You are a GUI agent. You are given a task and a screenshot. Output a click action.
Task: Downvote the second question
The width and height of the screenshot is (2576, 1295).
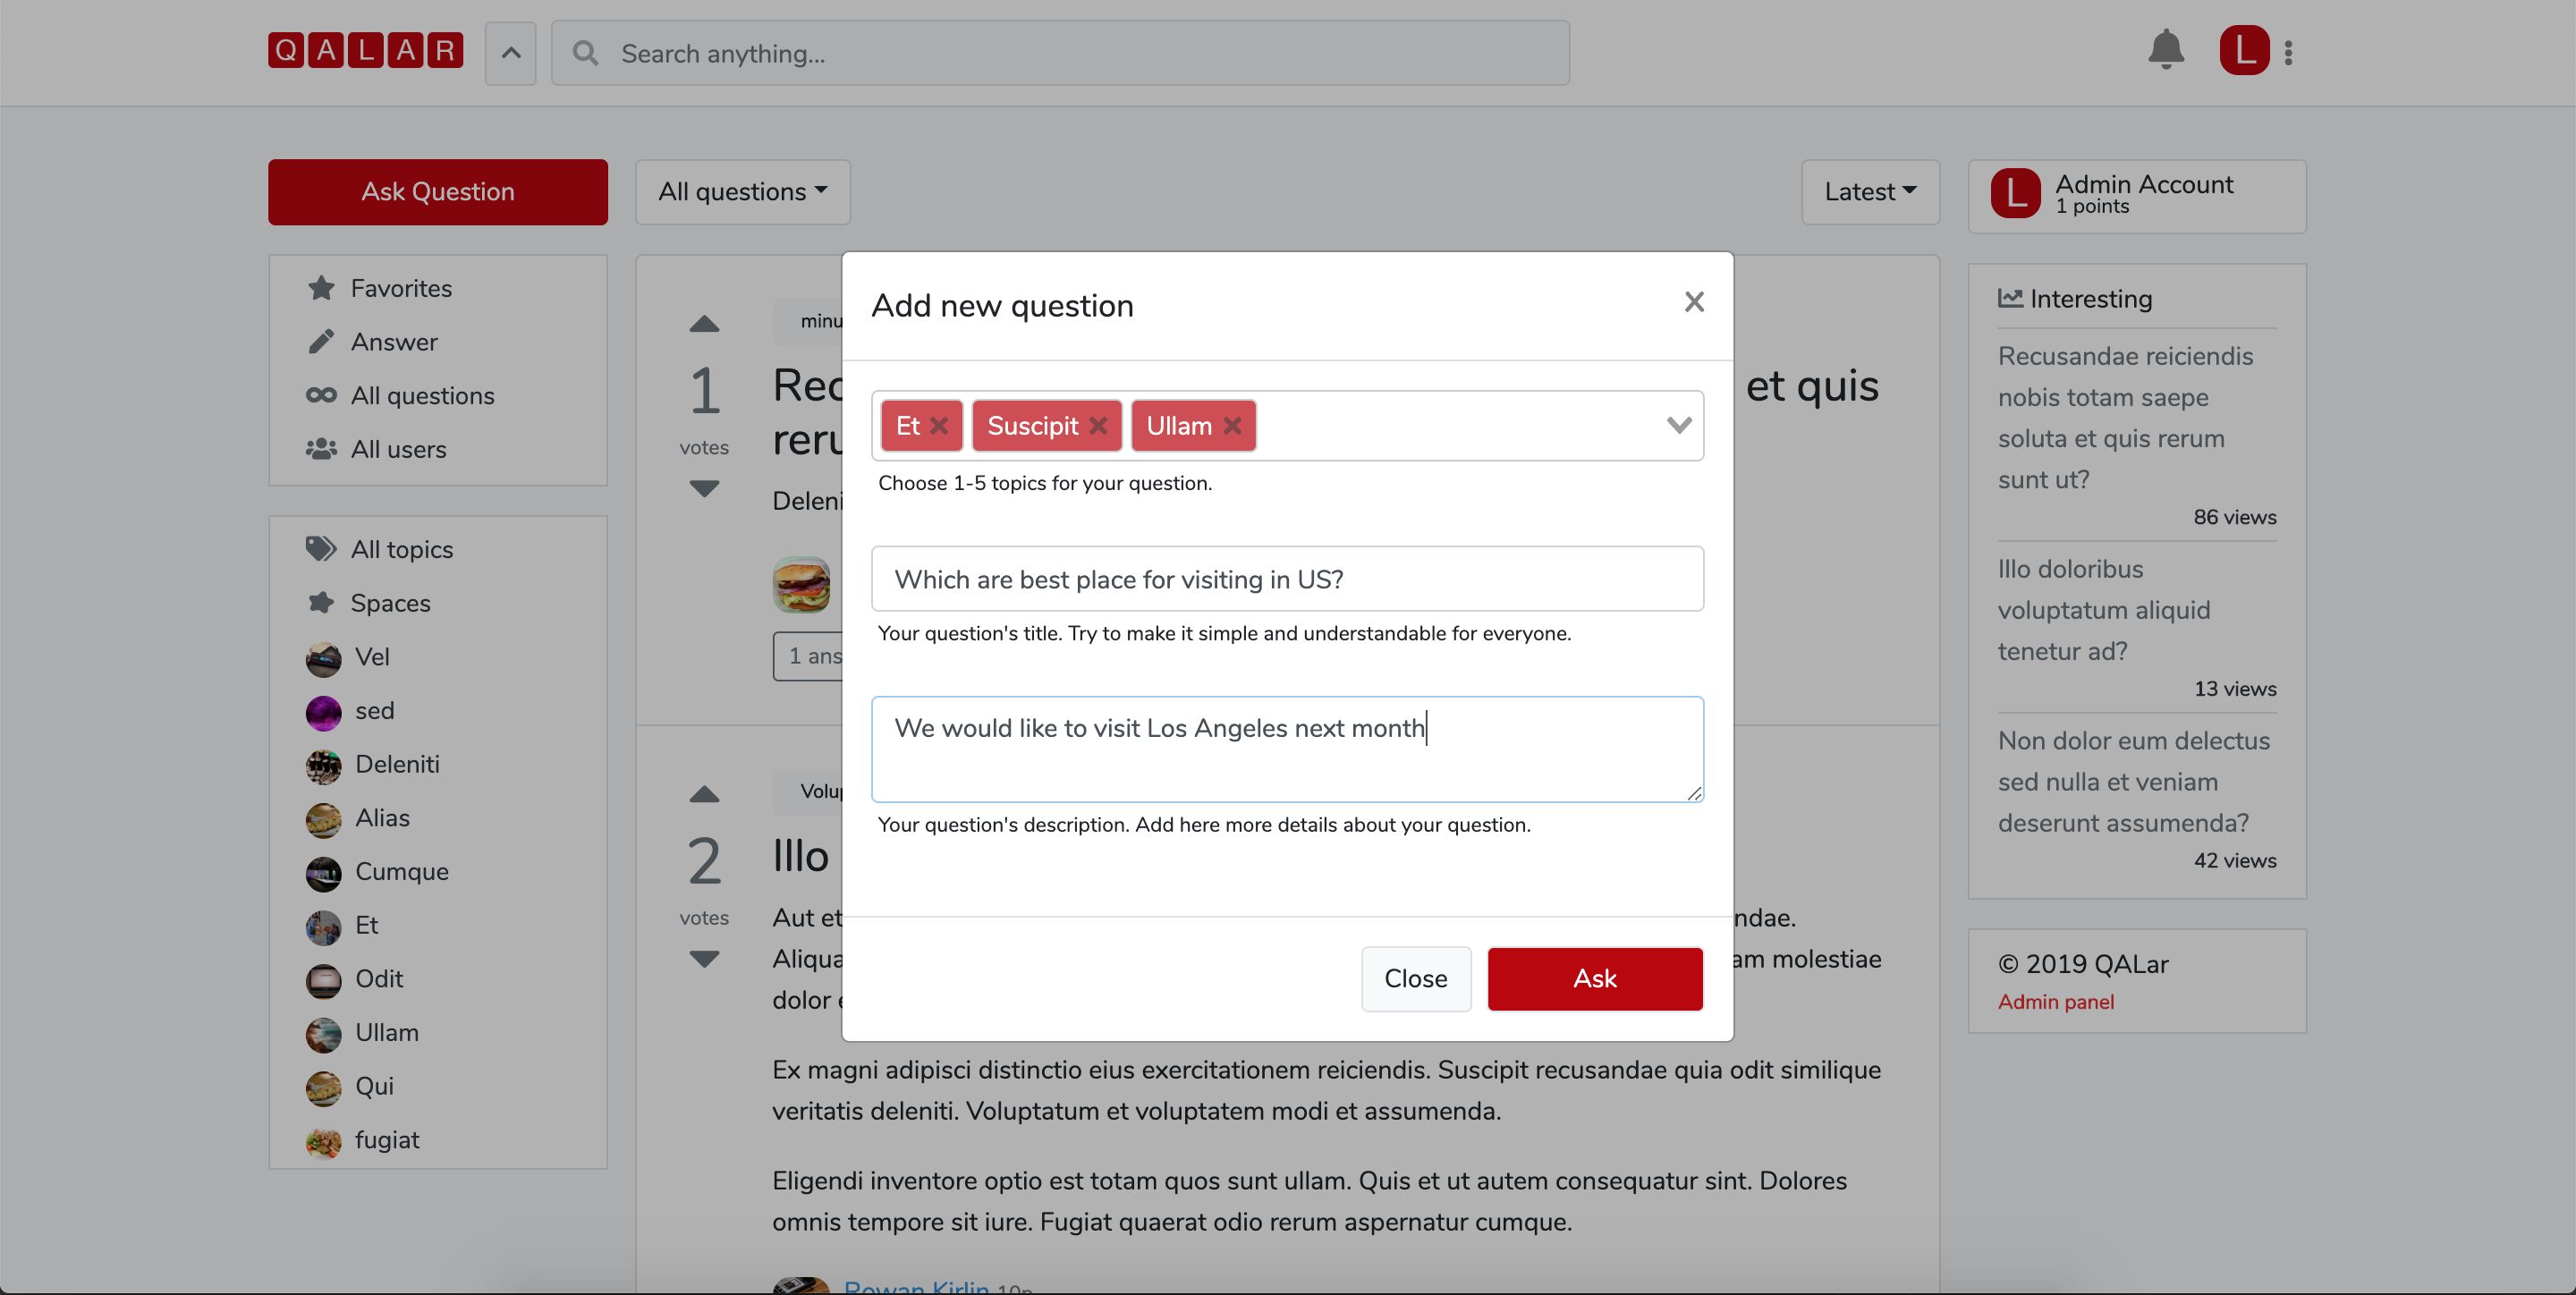(704, 959)
